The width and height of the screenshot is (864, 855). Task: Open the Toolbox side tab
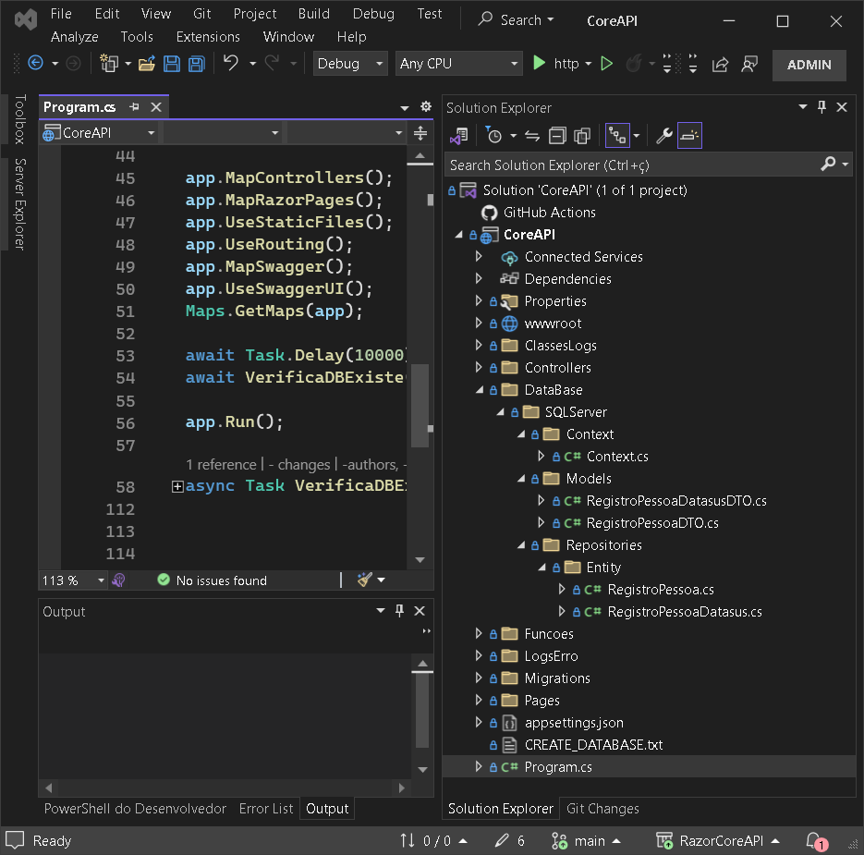pyautogui.click(x=19, y=119)
